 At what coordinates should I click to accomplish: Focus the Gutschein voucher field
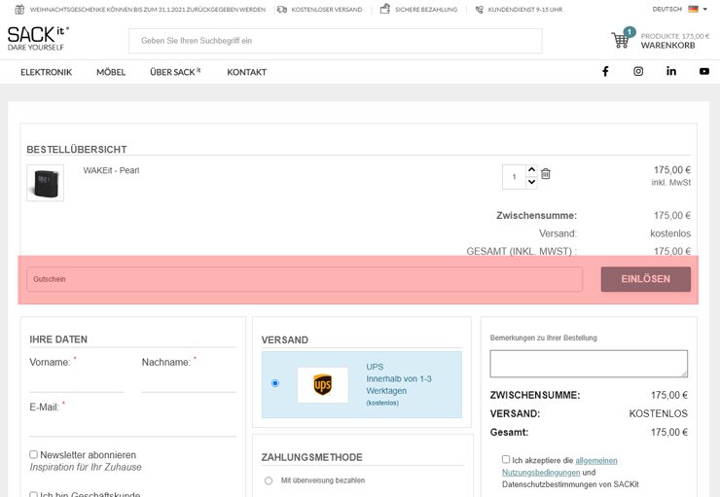coord(305,279)
